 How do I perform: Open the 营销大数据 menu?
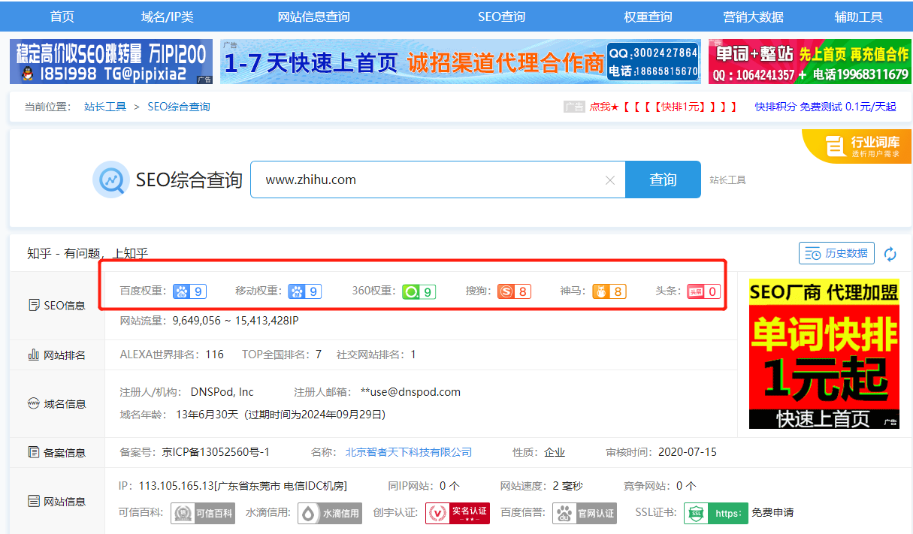coord(753,17)
